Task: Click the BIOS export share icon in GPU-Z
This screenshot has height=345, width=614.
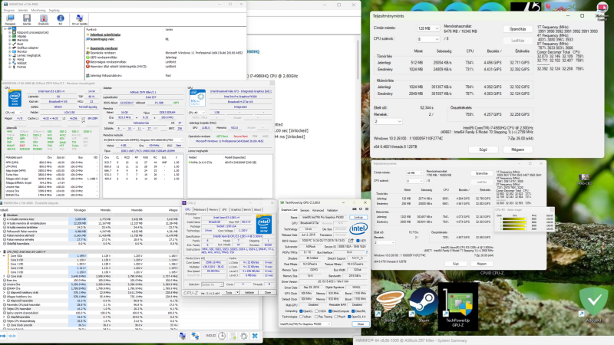Action: pyautogui.click(x=351, y=241)
